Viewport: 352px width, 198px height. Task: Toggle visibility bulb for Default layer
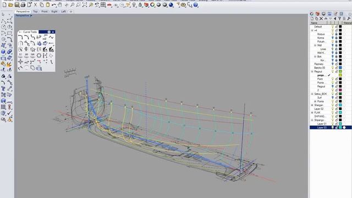click(x=333, y=26)
